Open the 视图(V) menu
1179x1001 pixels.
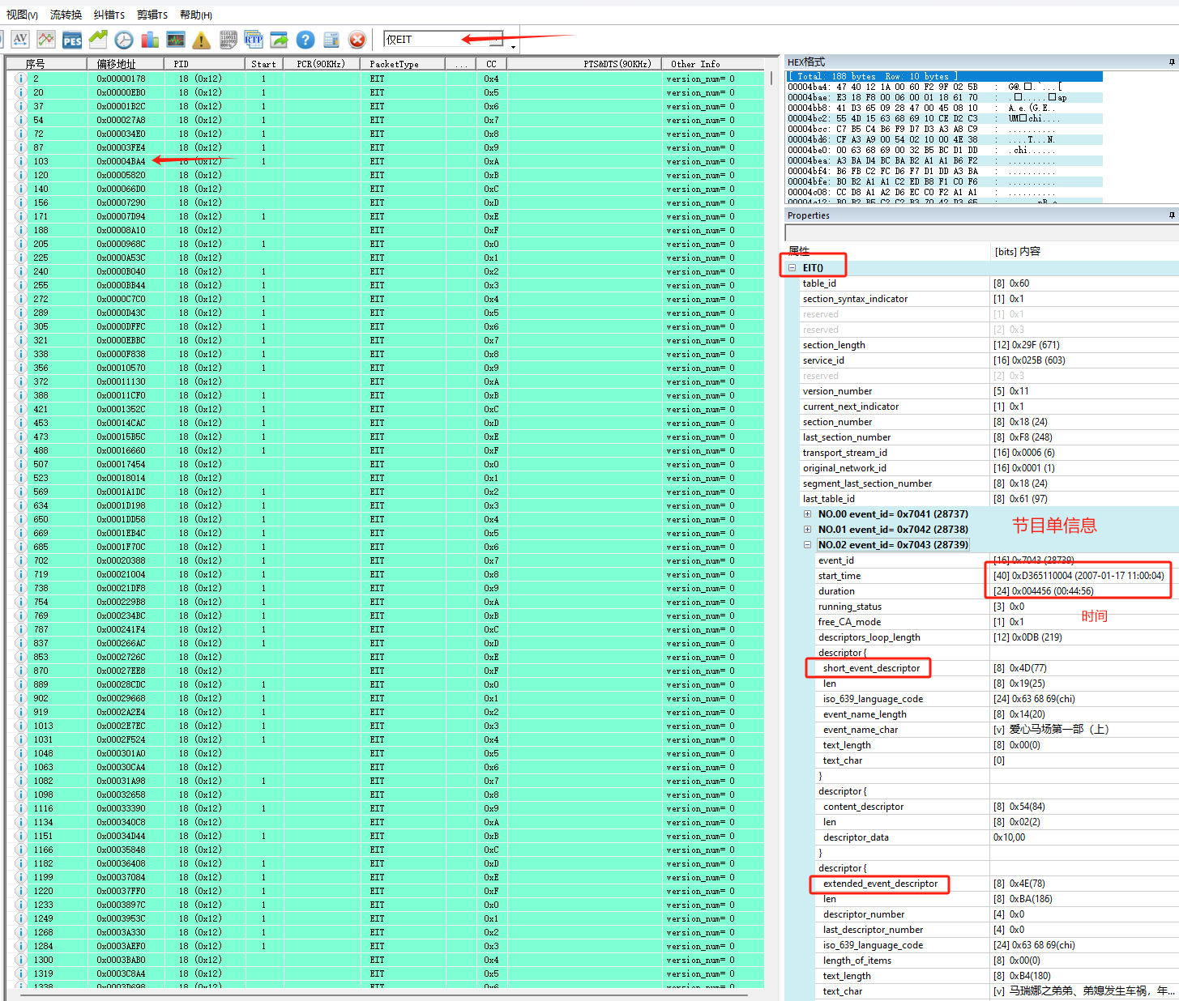click(22, 15)
